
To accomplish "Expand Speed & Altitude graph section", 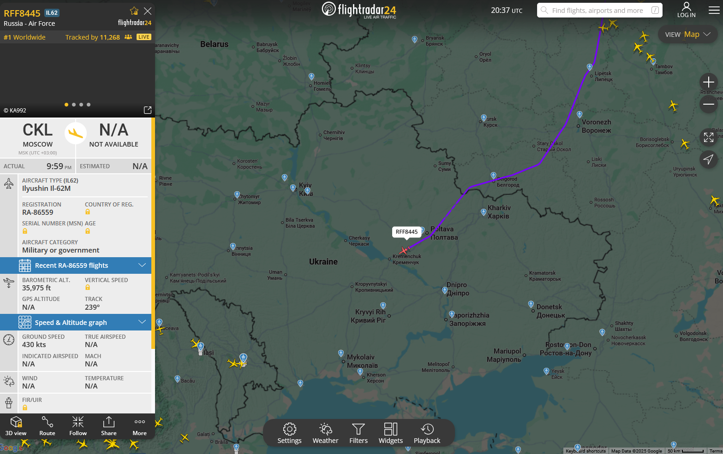I will 76,323.
